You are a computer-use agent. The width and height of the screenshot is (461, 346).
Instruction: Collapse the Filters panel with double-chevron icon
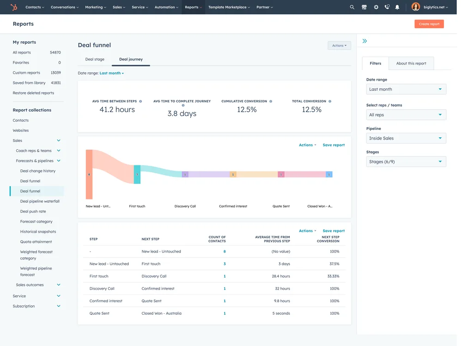365,41
